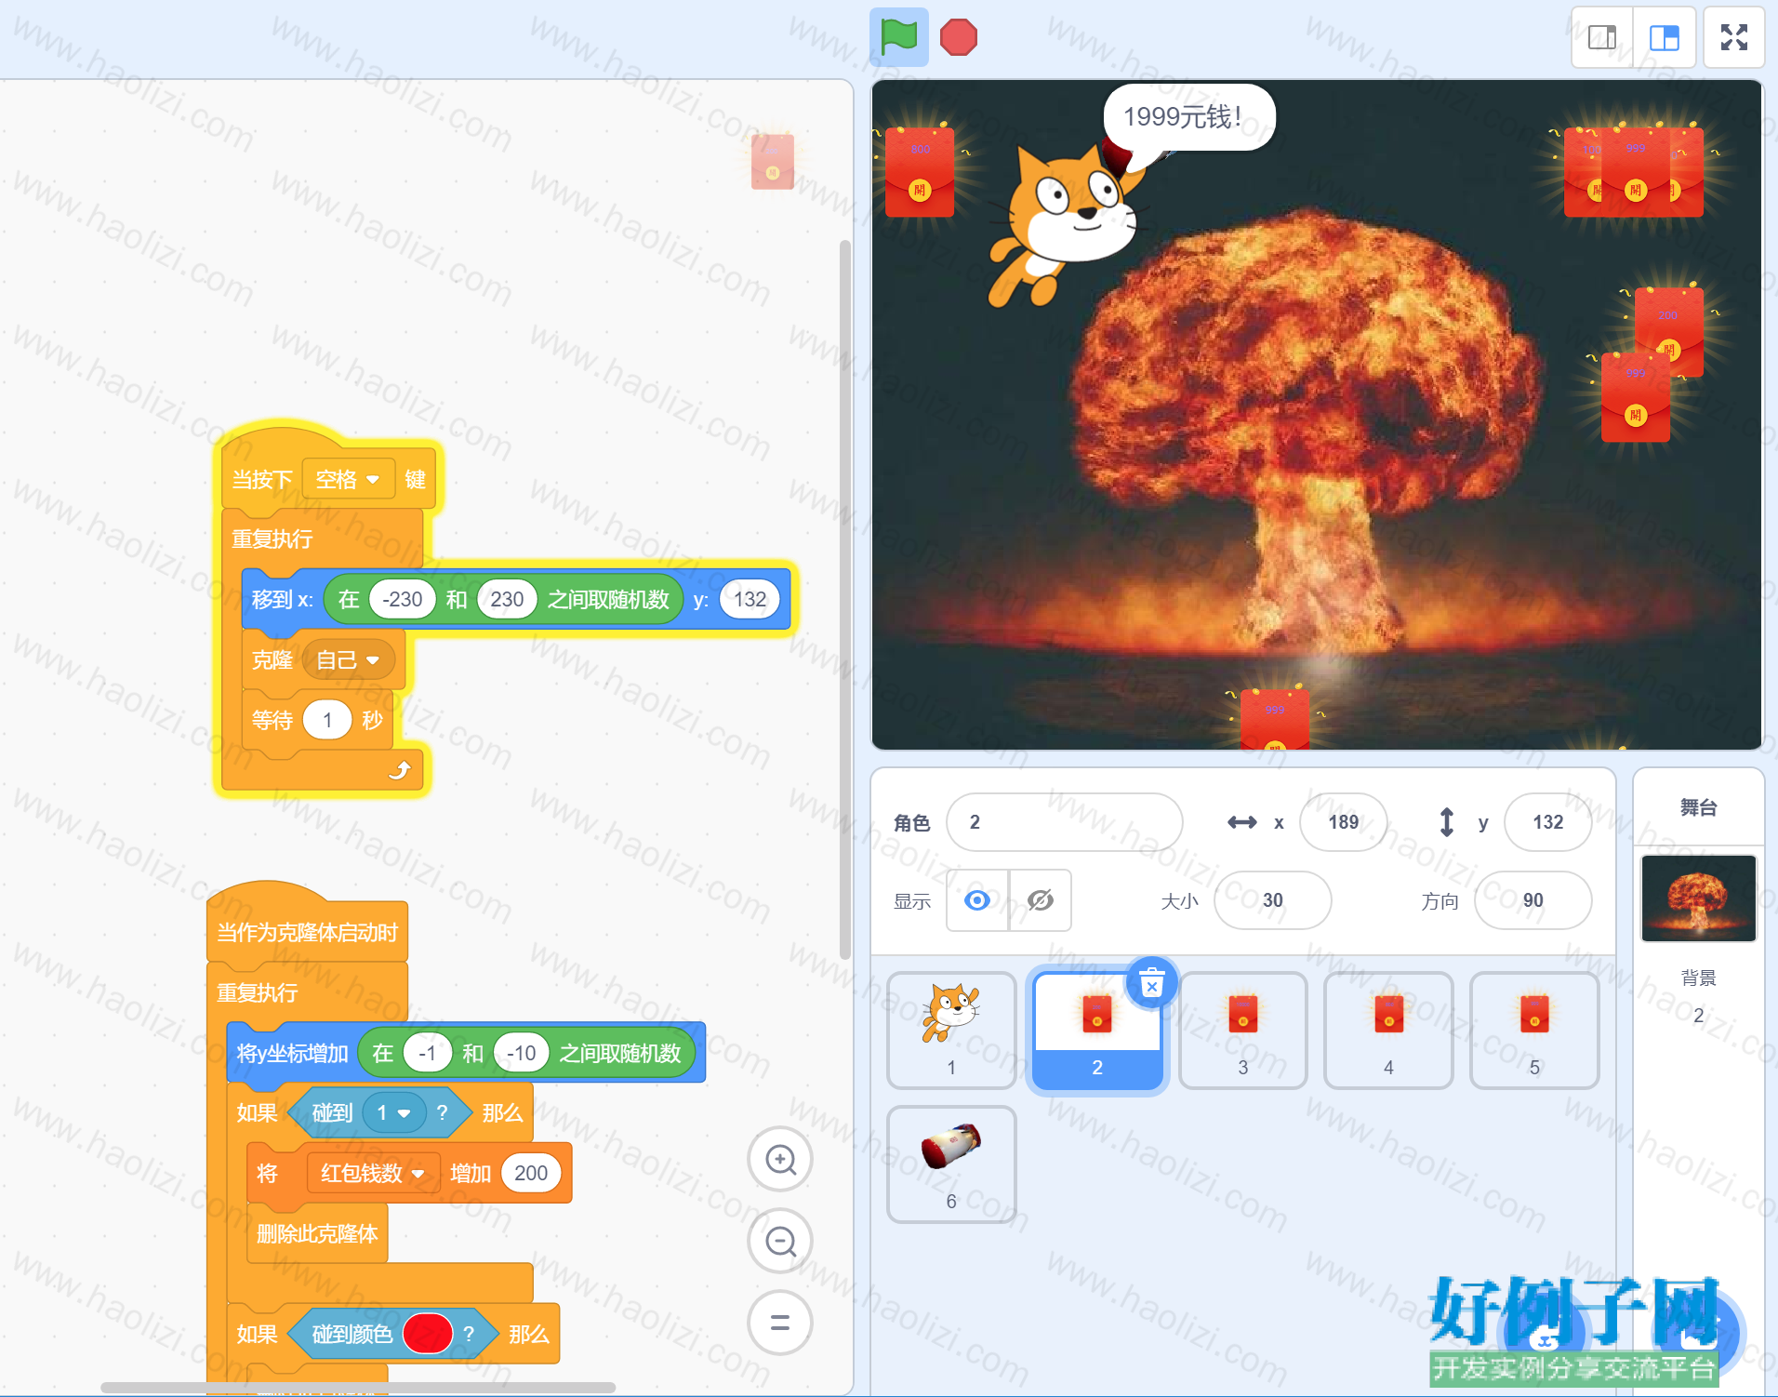Screen dimensions: 1778x1397
Task: Zoom in on the code workspace
Action: click(x=780, y=1159)
